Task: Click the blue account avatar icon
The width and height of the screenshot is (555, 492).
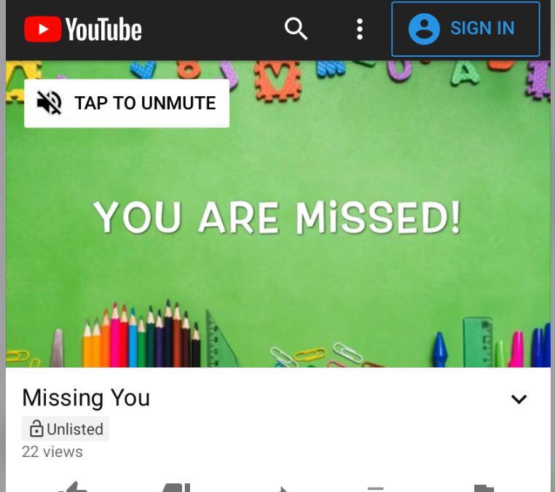Action: point(424,29)
